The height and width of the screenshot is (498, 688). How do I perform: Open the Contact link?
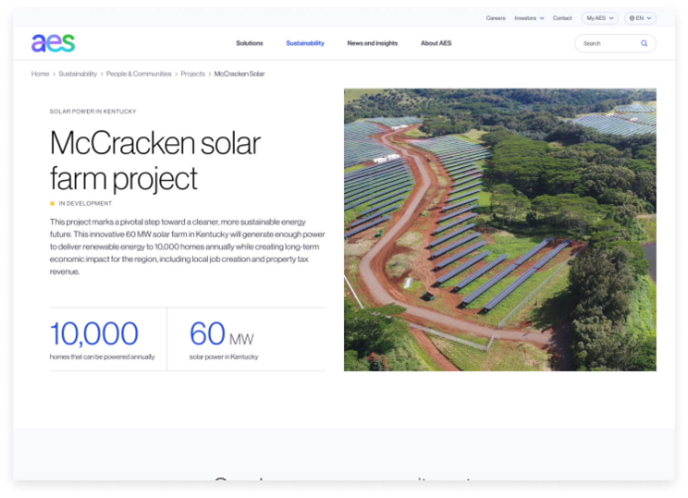562,18
